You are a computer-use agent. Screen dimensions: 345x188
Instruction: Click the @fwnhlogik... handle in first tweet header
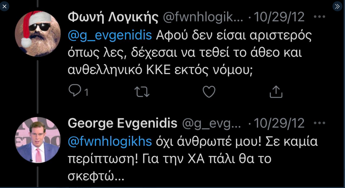[203, 17]
